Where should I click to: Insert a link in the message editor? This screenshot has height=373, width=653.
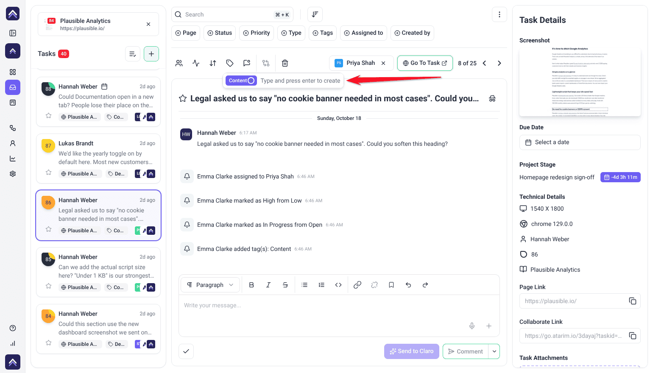357,285
